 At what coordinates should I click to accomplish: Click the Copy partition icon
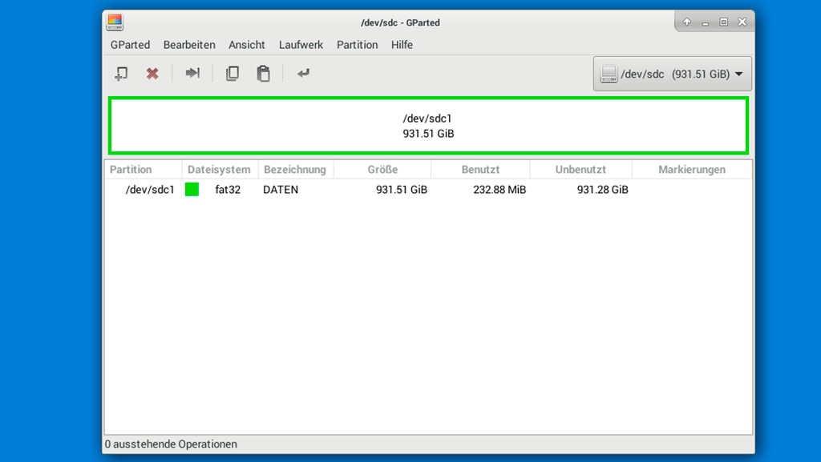(232, 74)
